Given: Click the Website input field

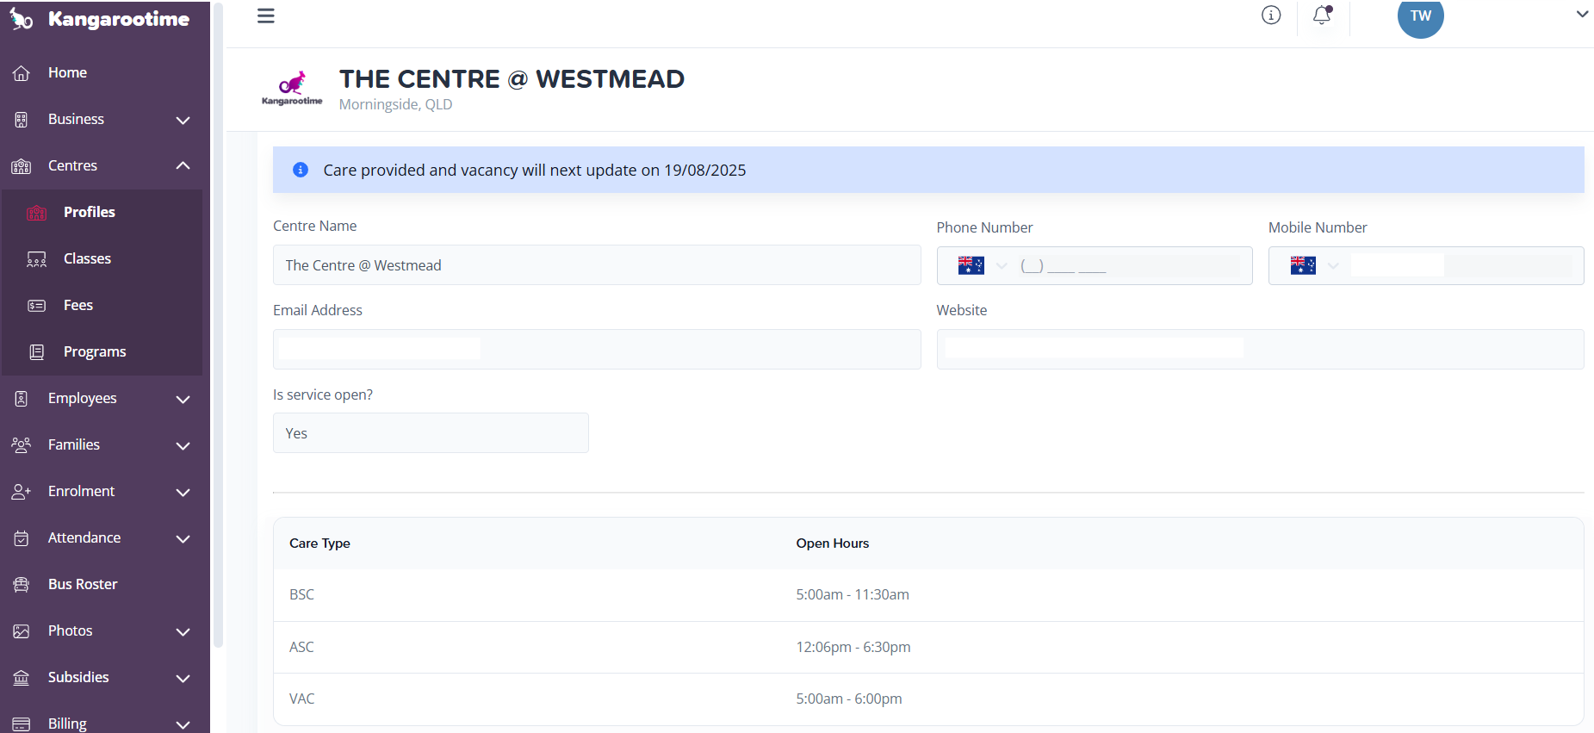Looking at the screenshot, I should pos(1260,349).
